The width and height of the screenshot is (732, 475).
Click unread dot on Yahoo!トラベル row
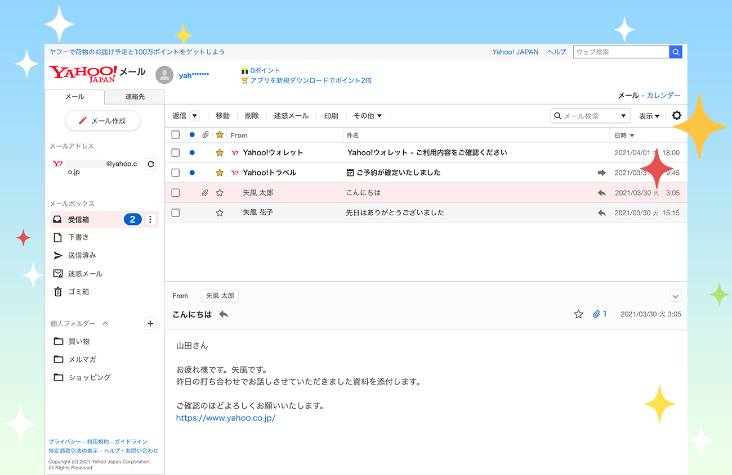coord(192,173)
